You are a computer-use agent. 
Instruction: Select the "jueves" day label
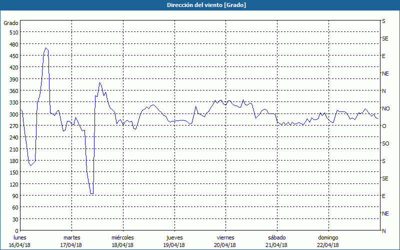tap(174, 237)
